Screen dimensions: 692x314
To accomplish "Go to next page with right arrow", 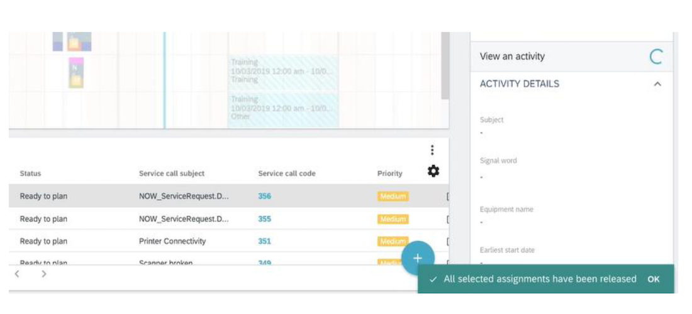I will coord(43,274).
